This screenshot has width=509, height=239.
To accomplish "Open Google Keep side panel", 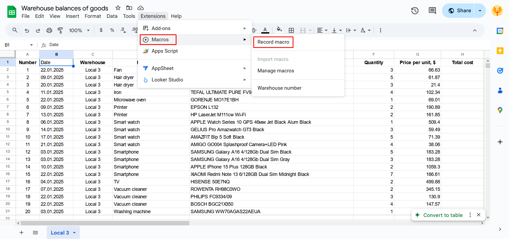I will click(500, 51).
